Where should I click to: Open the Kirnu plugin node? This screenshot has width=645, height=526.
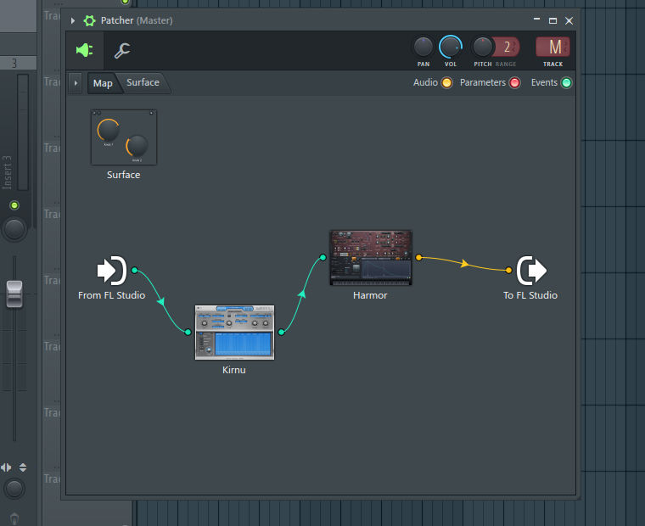(234, 333)
